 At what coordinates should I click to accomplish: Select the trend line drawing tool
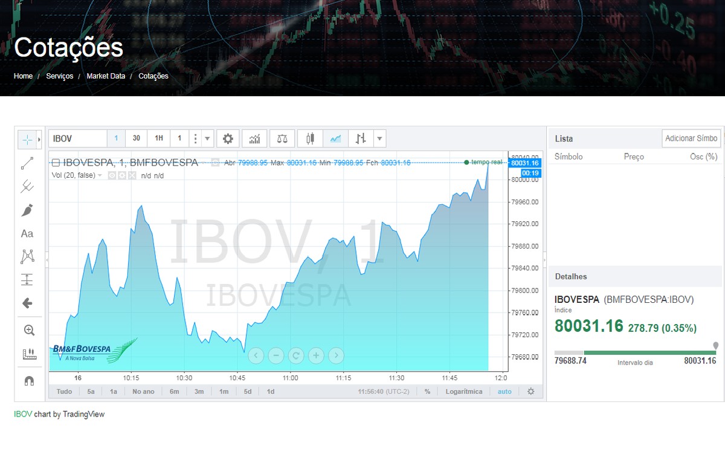28,163
